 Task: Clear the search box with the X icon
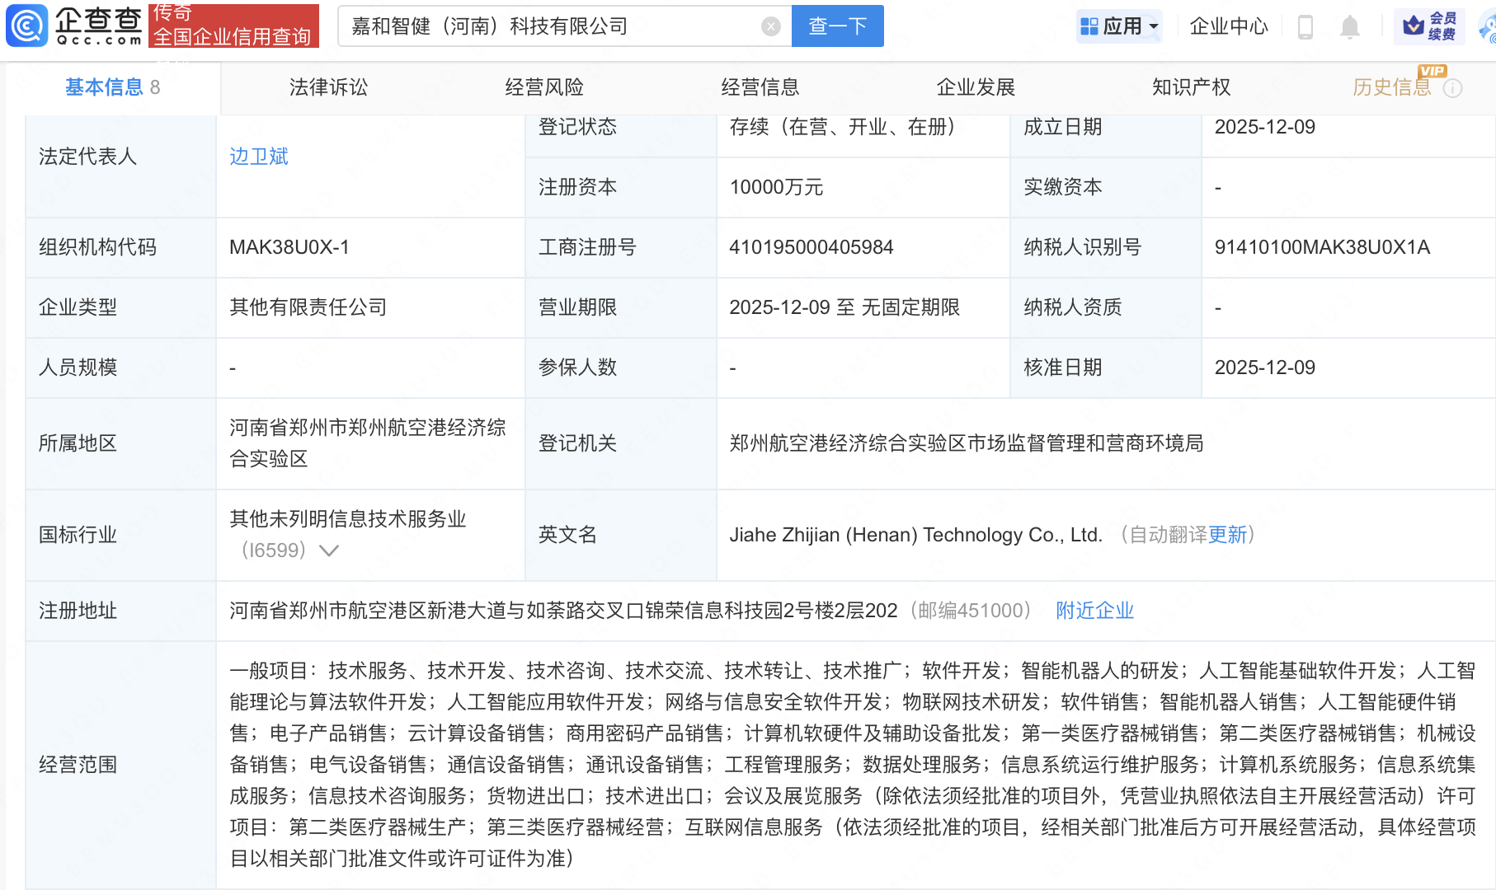pyautogui.click(x=770, y=26)
